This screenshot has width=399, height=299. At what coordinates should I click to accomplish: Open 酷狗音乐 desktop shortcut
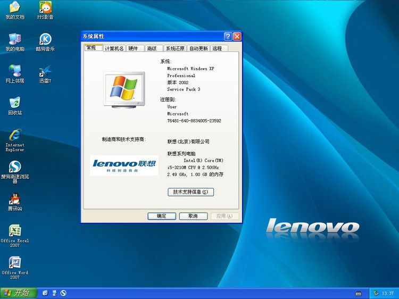pyautogui.click(x=45, y=42)
